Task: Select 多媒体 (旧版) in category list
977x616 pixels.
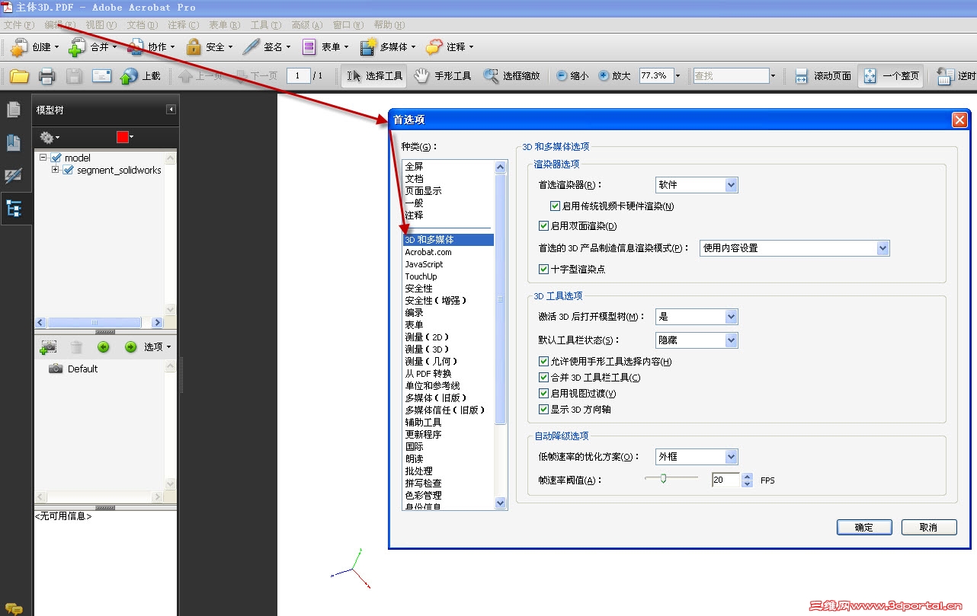Action: click(x=448, y=398)
